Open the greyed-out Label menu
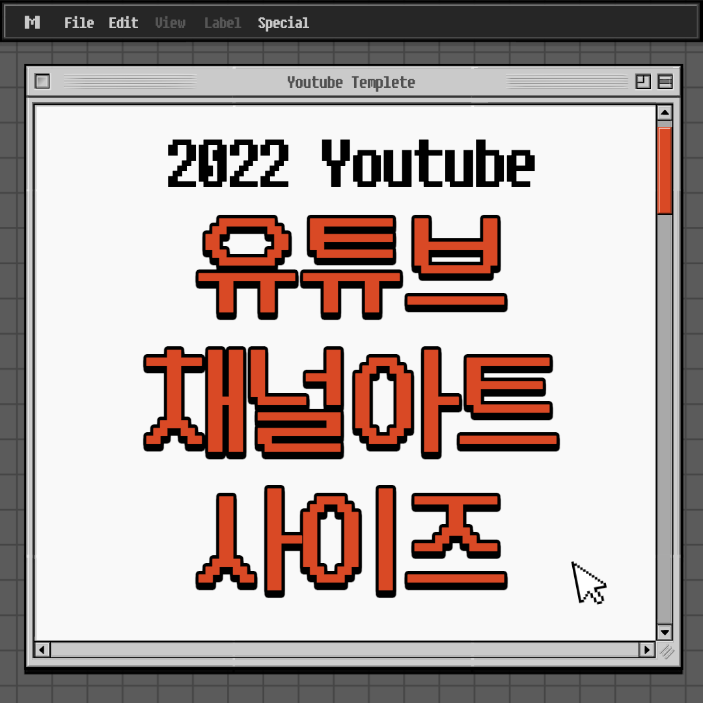This screenshot has height=703, width=703. (x=223, y=22)
